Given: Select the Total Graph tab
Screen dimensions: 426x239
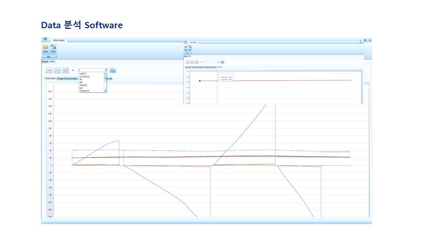Looking at the screenshot, I should pyautogui.click(x=50, y=79).
